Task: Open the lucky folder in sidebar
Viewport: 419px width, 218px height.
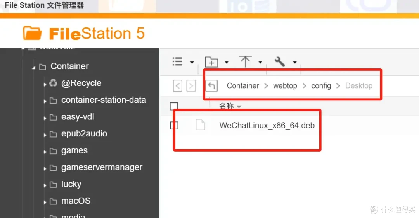Action: coord(71,184)
